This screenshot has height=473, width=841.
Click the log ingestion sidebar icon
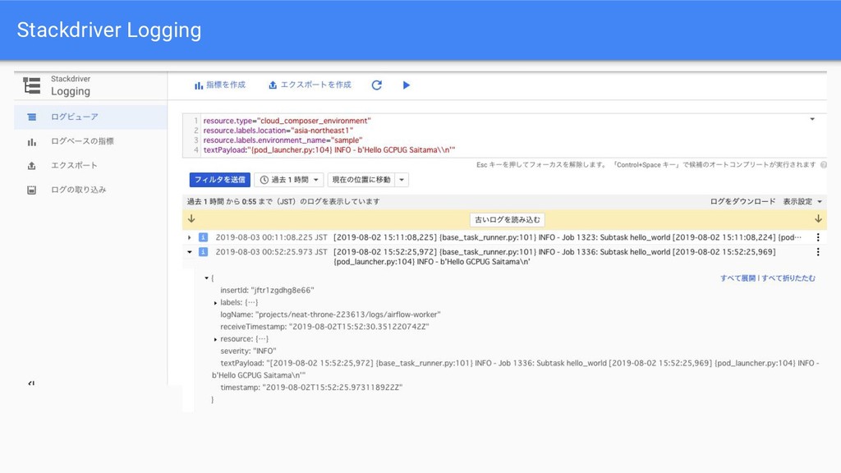(32, 190)
